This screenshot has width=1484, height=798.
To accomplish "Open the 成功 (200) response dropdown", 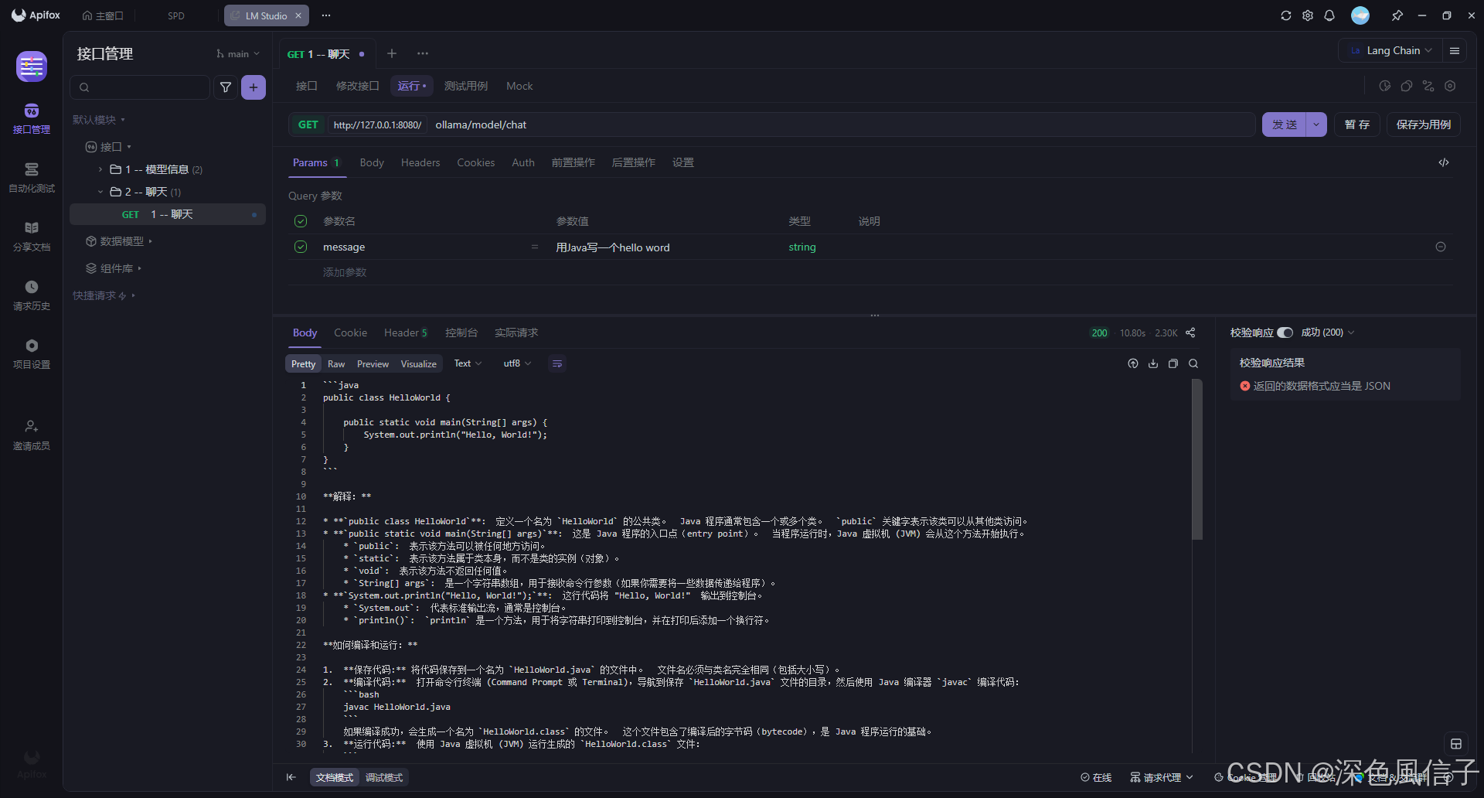I will (x=1327, y=332).
